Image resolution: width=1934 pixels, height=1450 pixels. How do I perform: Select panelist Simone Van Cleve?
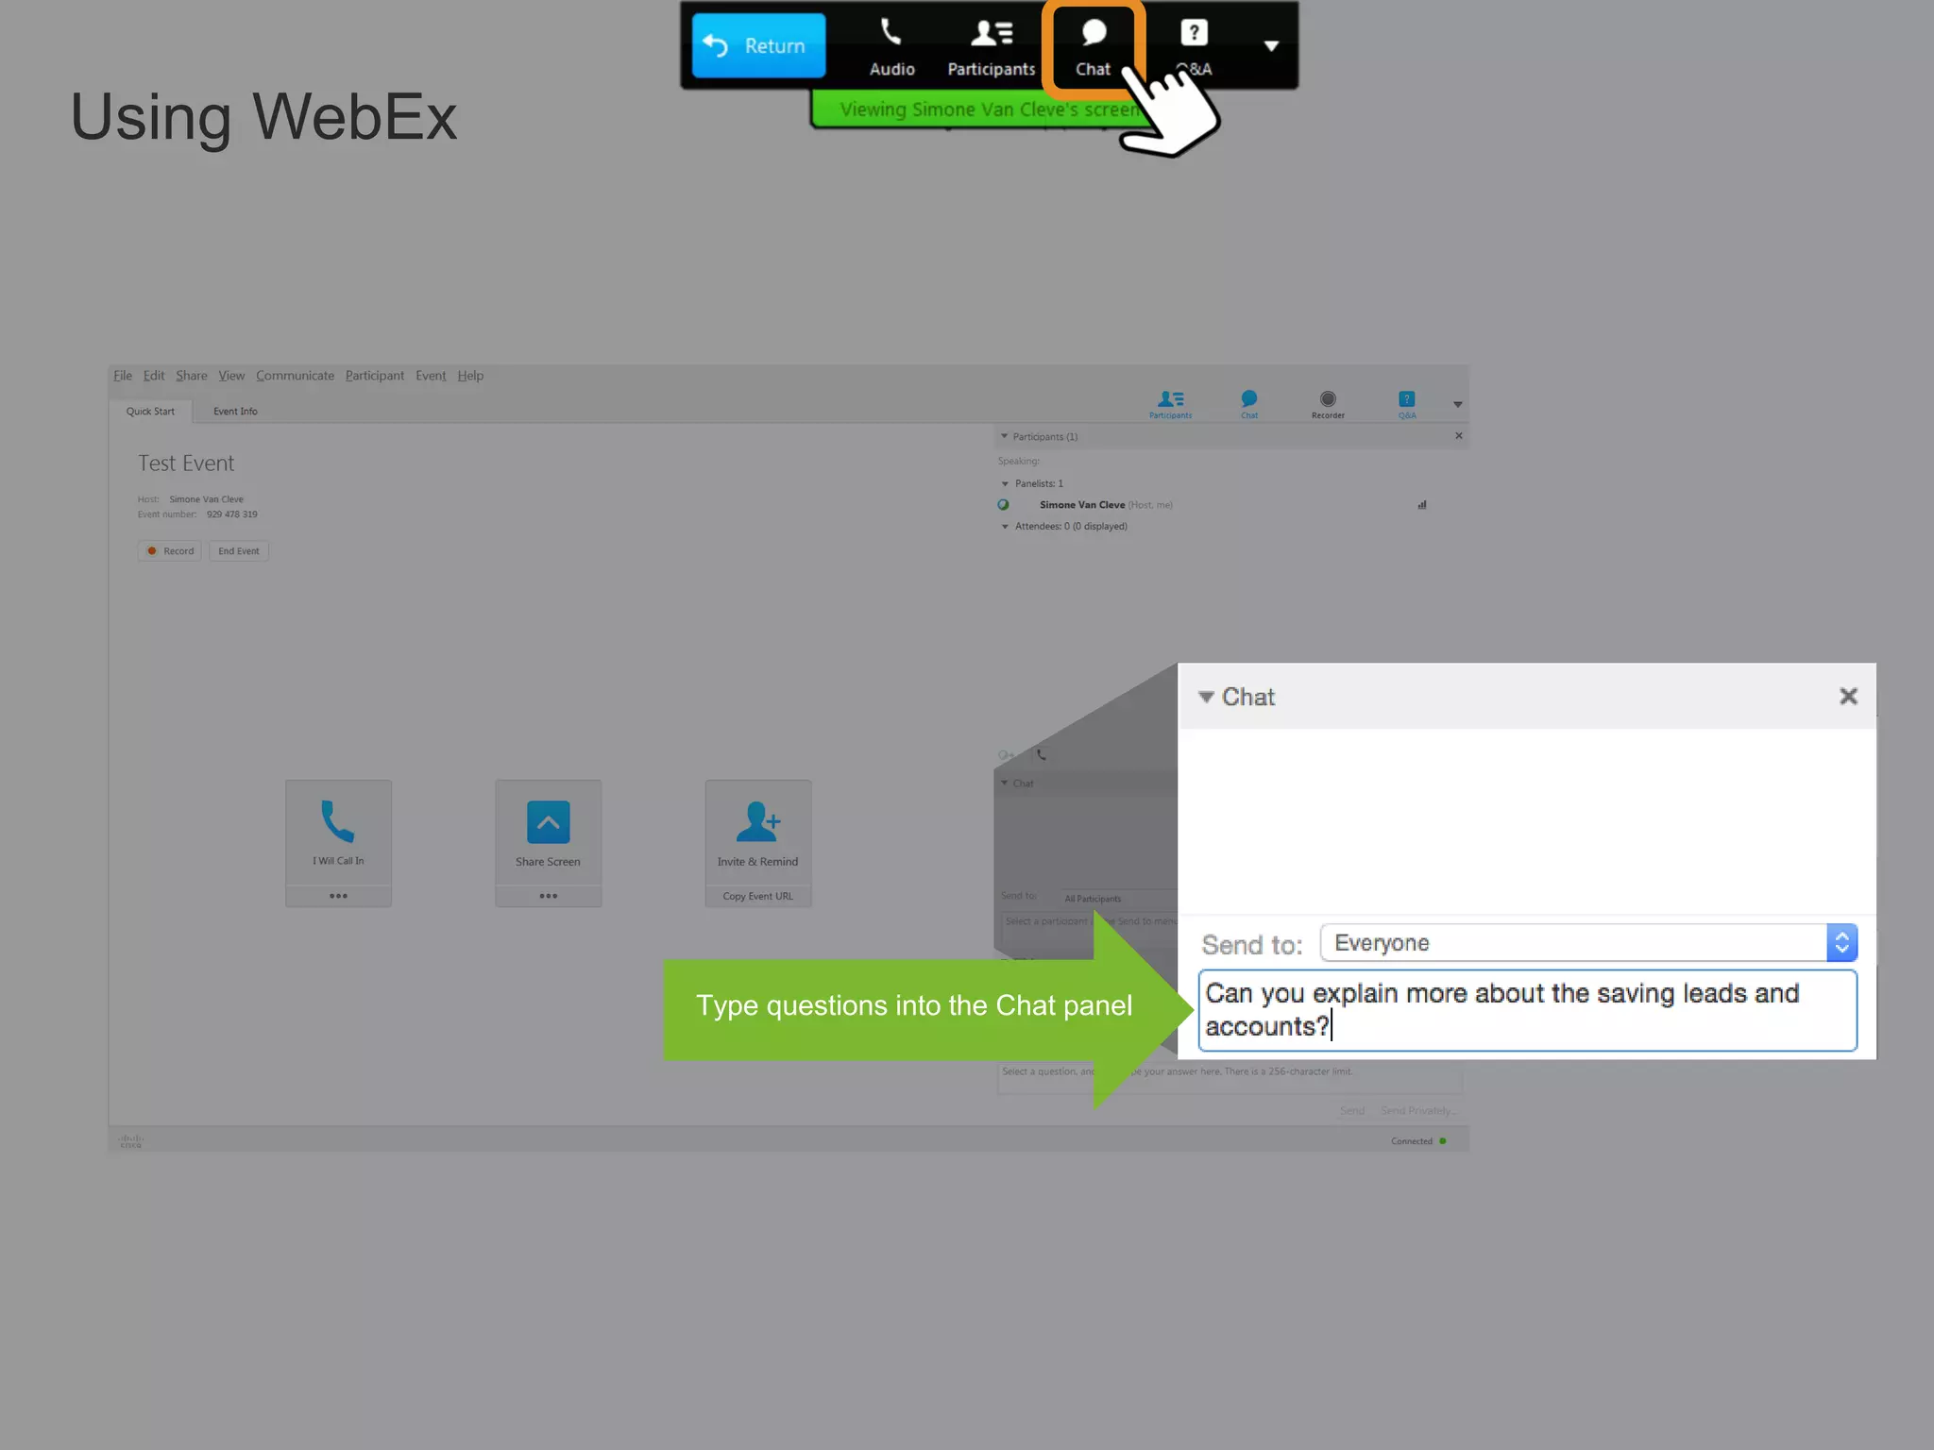1082,505
